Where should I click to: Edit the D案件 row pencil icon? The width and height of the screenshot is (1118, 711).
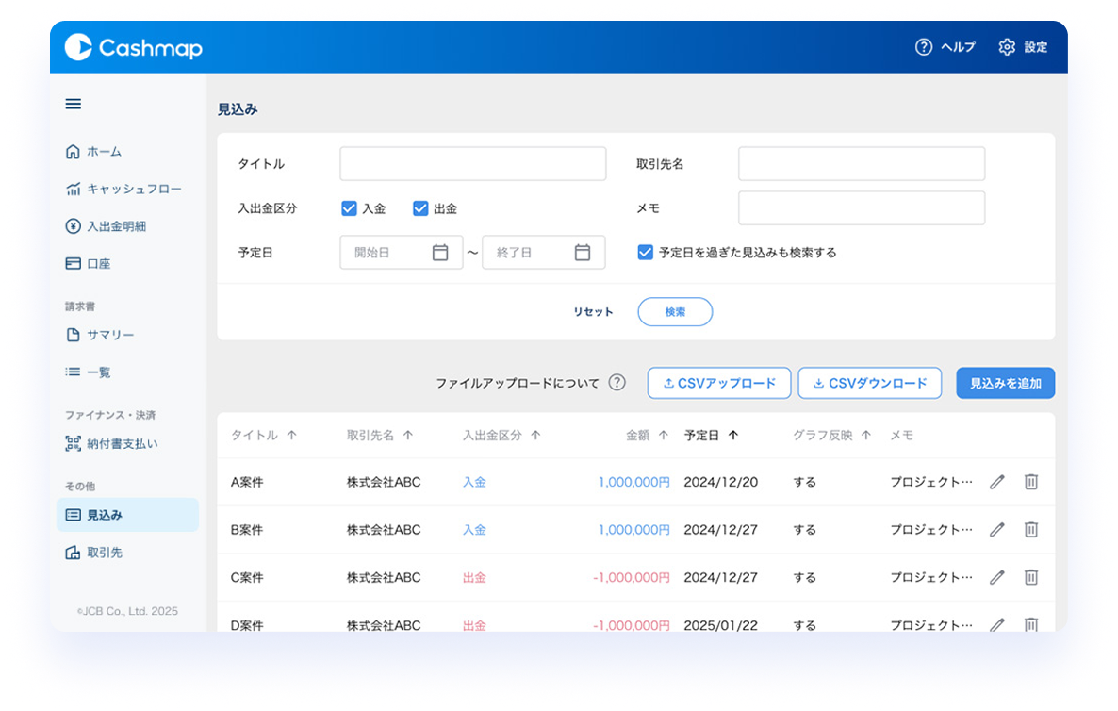(x=996, y=624)
